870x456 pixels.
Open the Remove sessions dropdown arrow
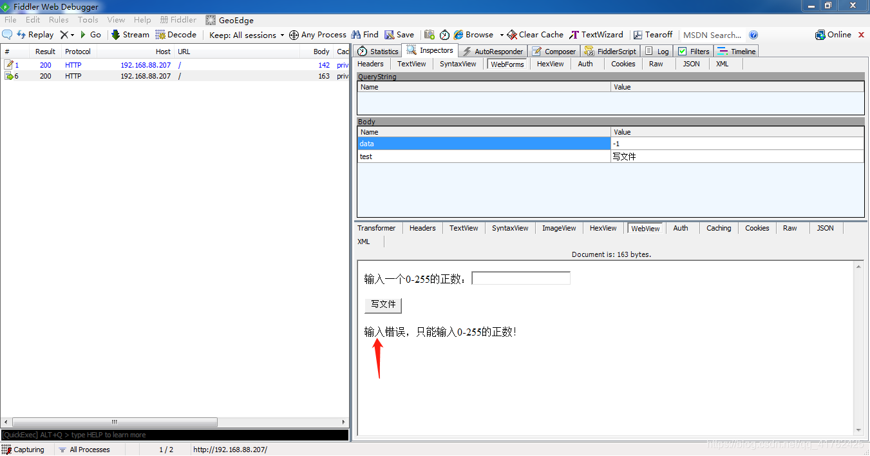(72, 35)
